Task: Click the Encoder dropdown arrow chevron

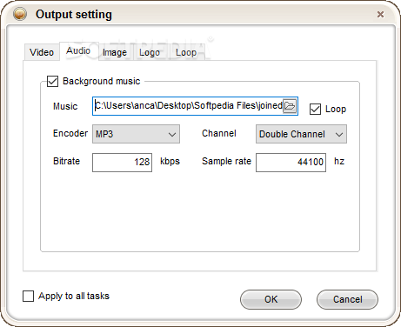Action: 172,135
